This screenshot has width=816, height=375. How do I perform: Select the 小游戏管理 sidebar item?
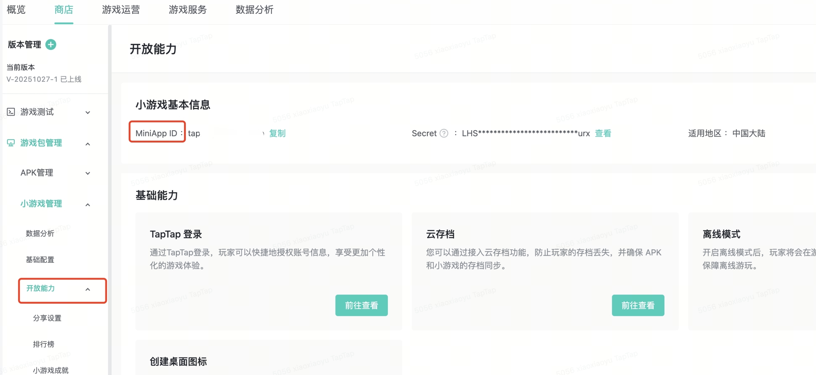(x=41, y=204)
